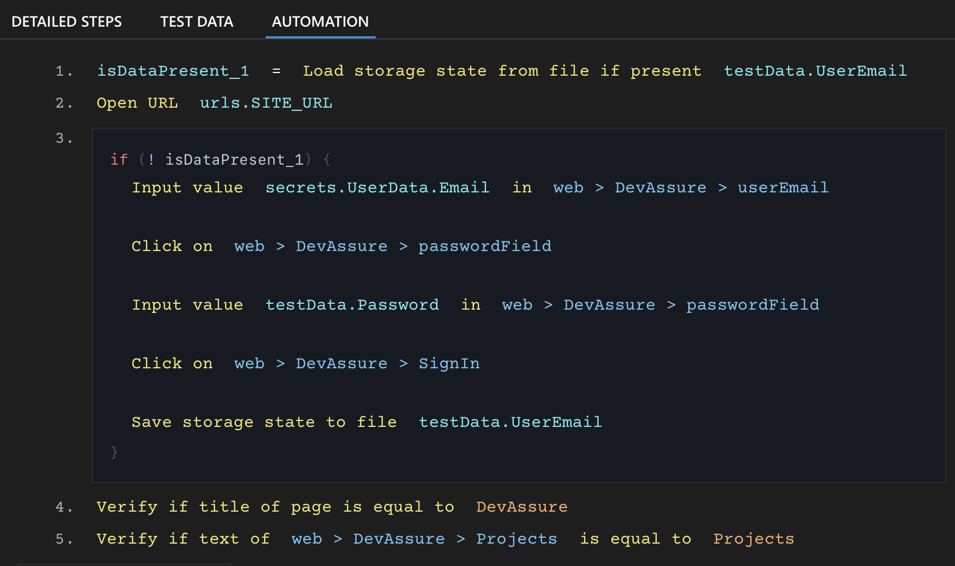Click testData.UserEmail reference in step 1

(x=815, y=70)
